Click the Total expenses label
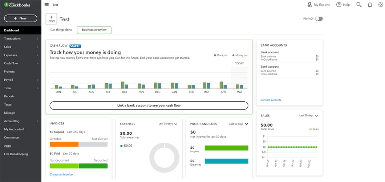Viewport: 385px width, 182px height. 130,137
